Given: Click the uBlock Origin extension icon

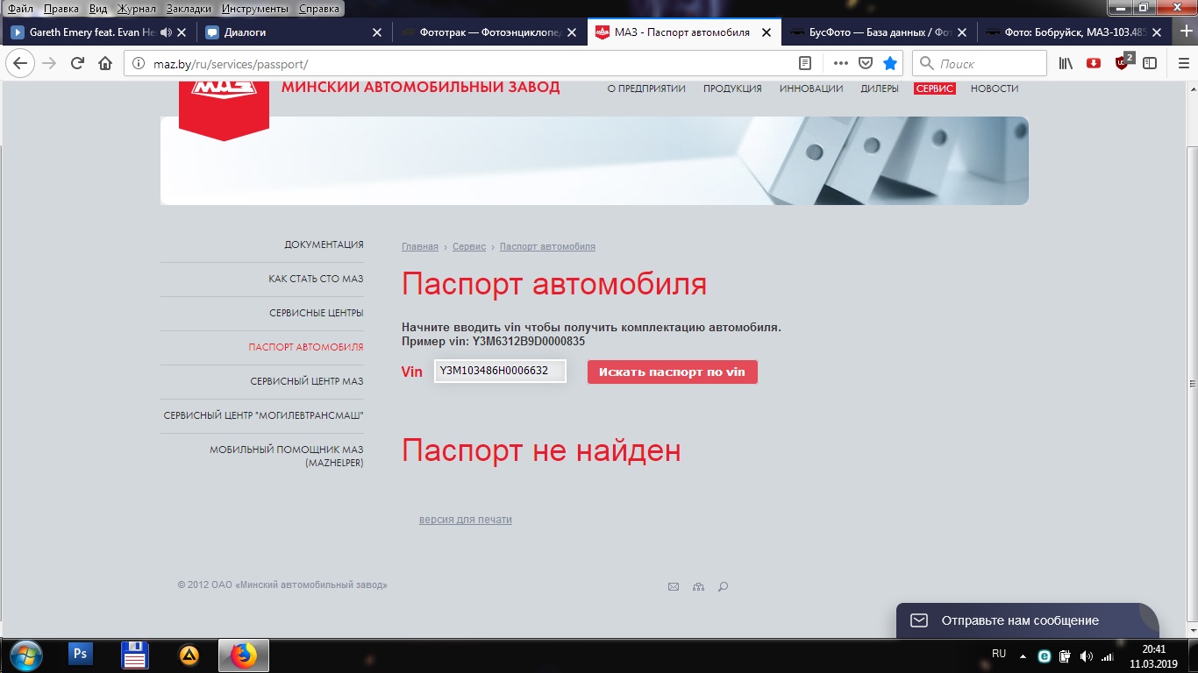Looking at the screenshot, I should click(1122, 63).
